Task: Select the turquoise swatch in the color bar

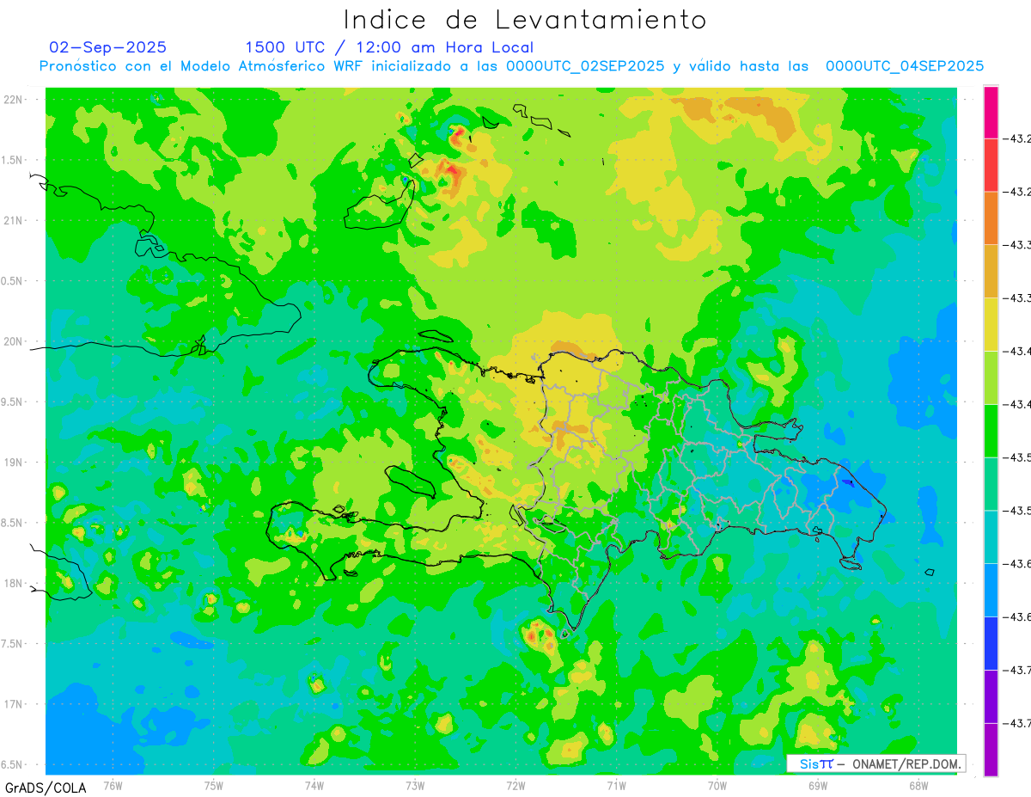Action: pos(991,537)
